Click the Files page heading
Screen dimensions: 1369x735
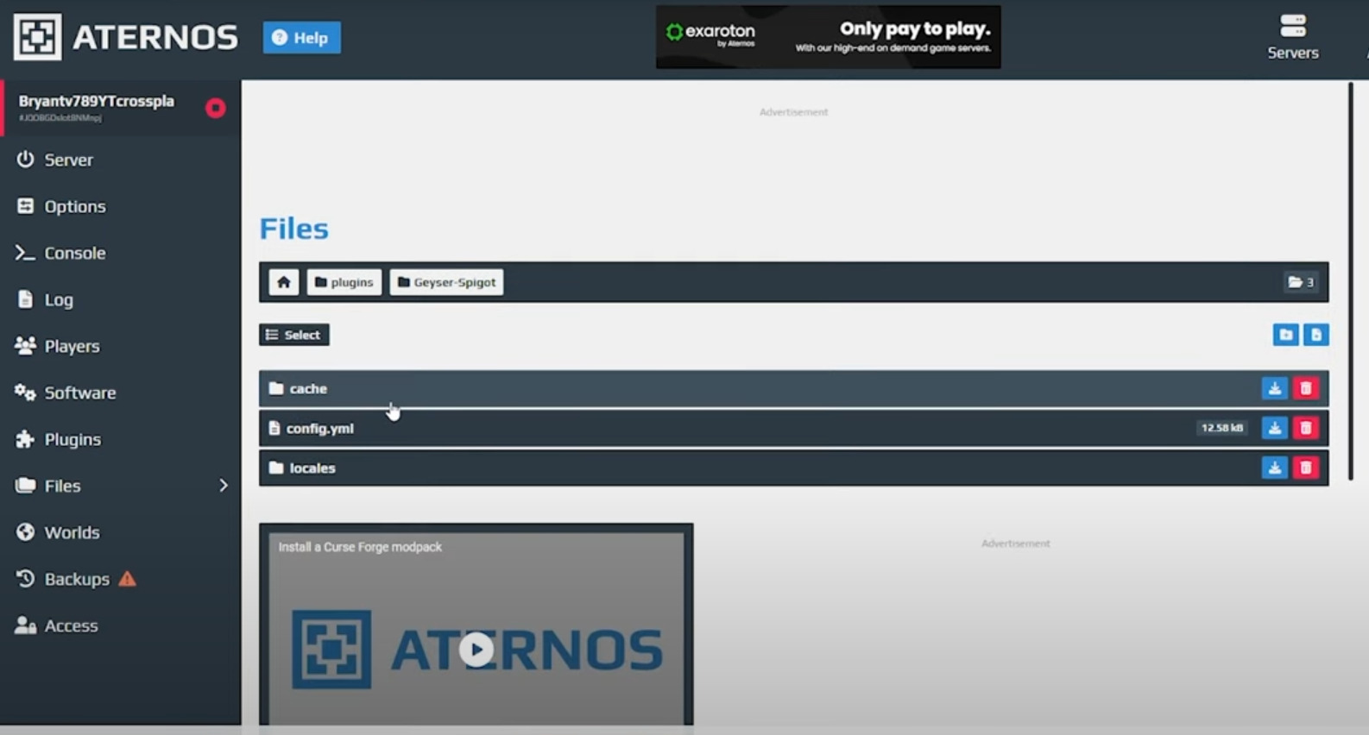pyautogui.click(x=294, y=229)
